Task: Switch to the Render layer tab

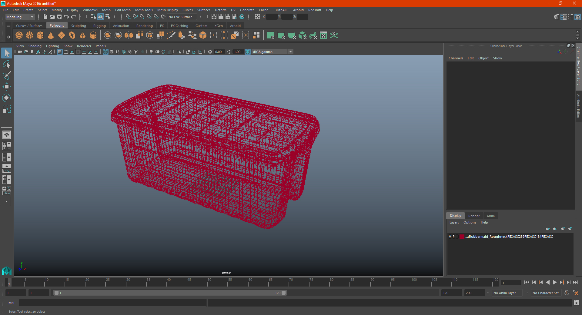Action: click(x=474, y=216)
